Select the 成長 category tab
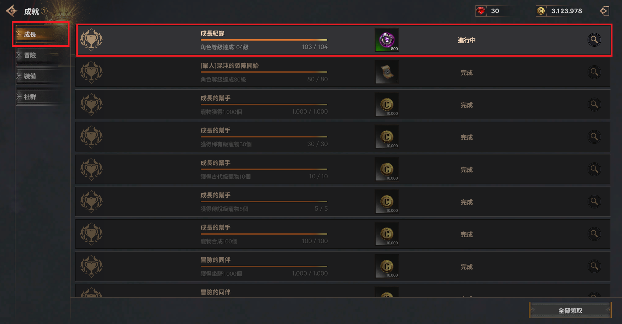Screen dimensions: 622x324 pyautogui.click(x=41, y=34)
